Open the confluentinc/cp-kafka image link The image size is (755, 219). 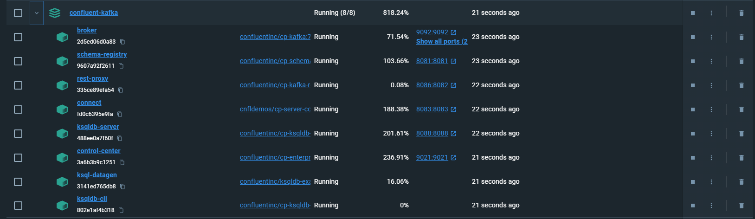tap(275, 37)
